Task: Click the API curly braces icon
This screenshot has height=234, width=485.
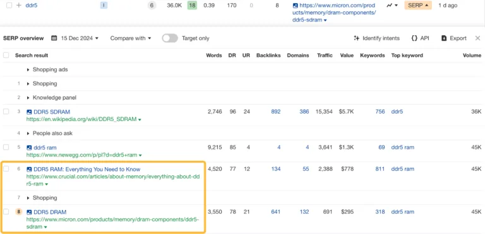Action: click(x=414, y=38)
